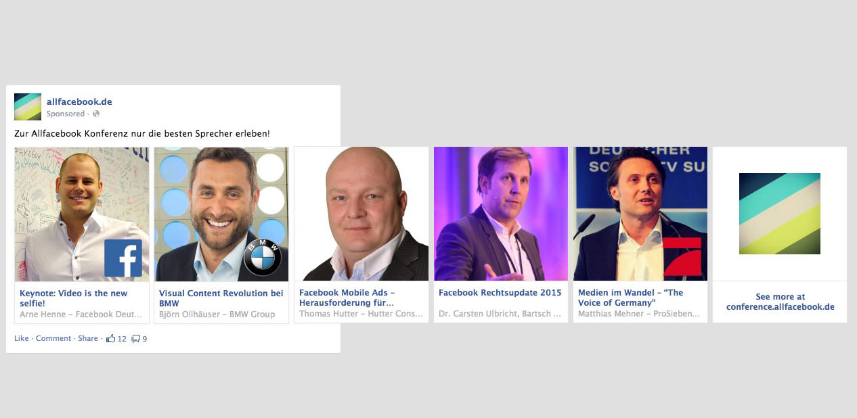Share the allfacebook.de post
This screenshot has width=857, height=418.
coord(88,338)
